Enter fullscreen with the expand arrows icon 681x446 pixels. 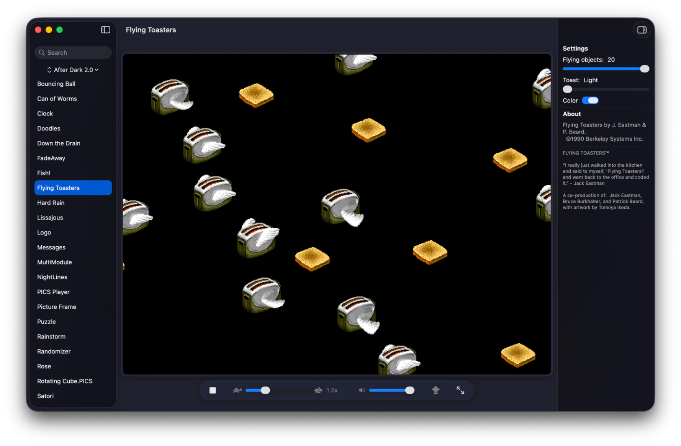click(460, 390)
